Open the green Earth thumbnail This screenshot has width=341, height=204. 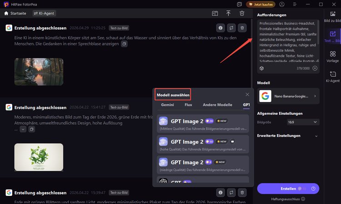(39, 157)
